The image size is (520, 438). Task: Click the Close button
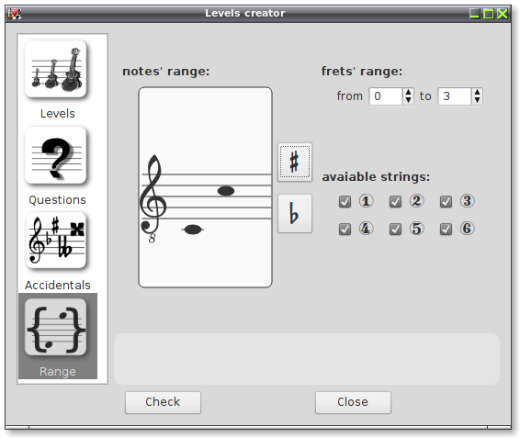[x=353, y=402]
